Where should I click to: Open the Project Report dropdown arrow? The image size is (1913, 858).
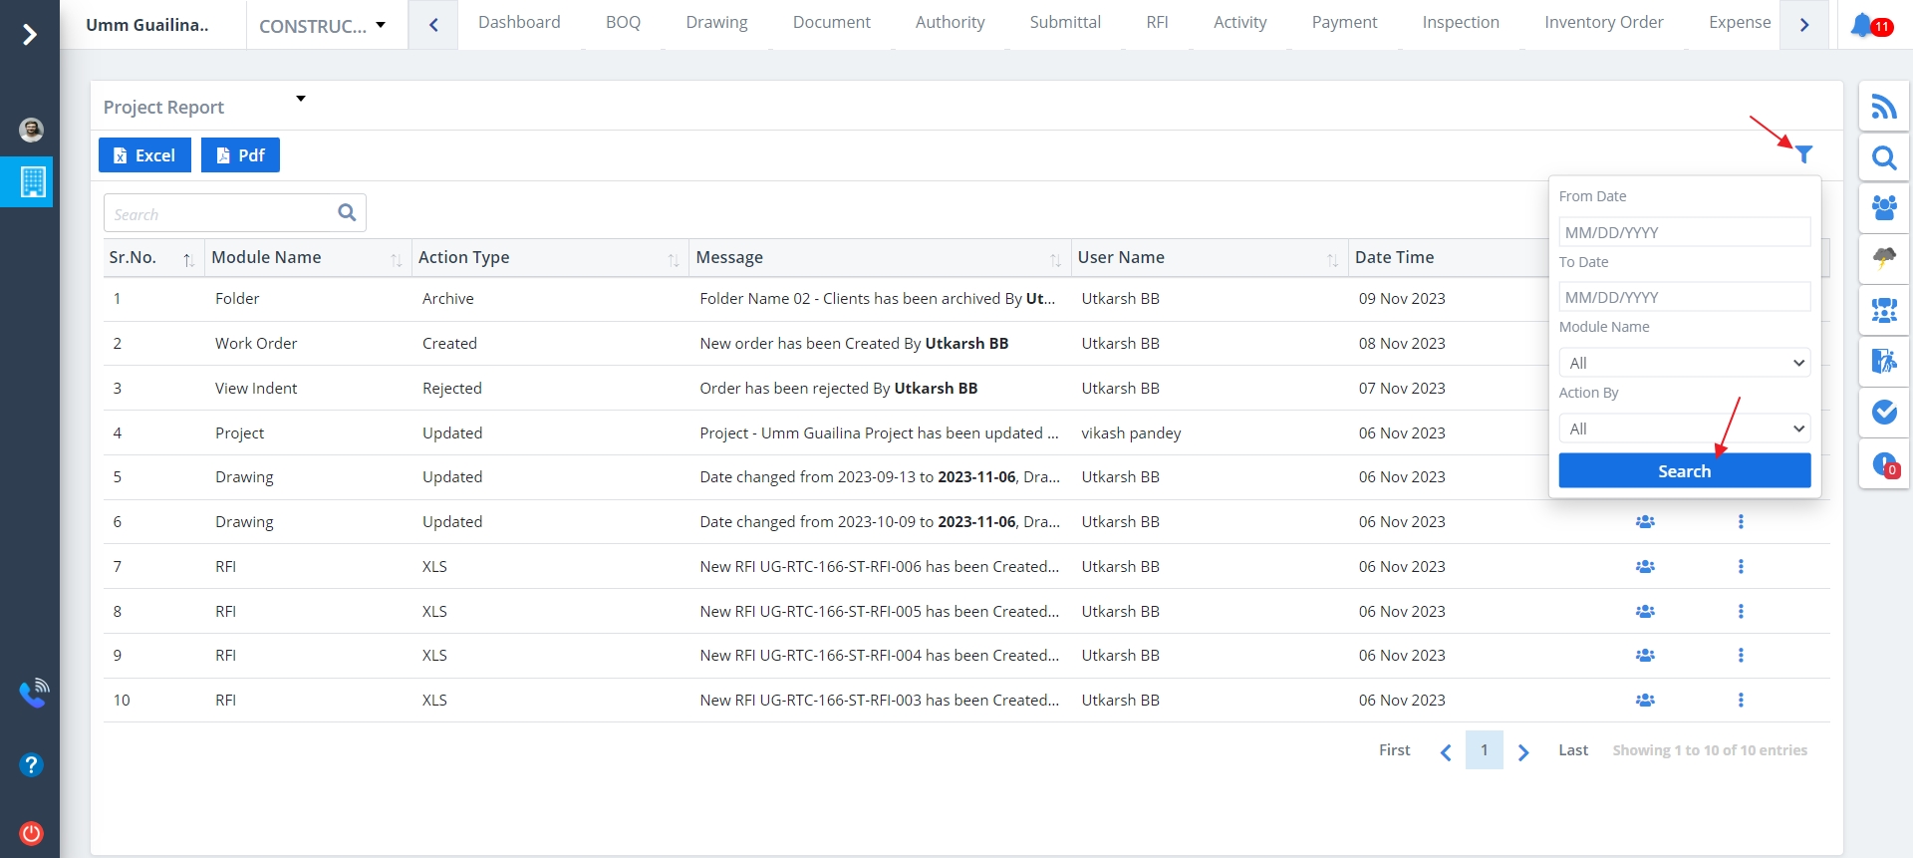point(300,99)
